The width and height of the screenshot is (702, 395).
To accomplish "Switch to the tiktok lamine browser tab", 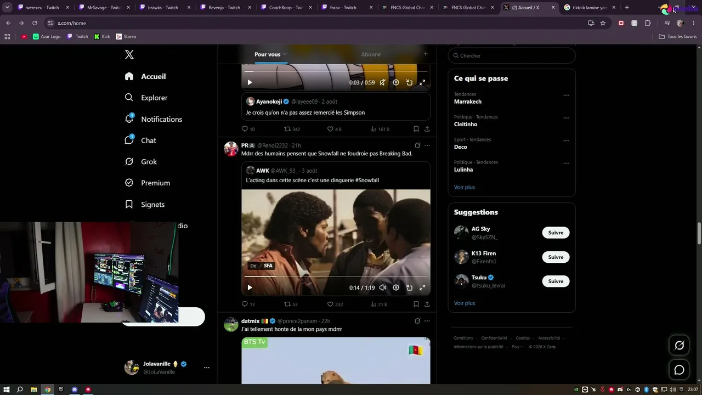I will [590, 8].
